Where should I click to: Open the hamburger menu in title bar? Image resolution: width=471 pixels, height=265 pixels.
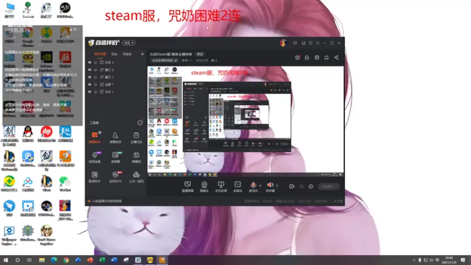pos(317,43)
